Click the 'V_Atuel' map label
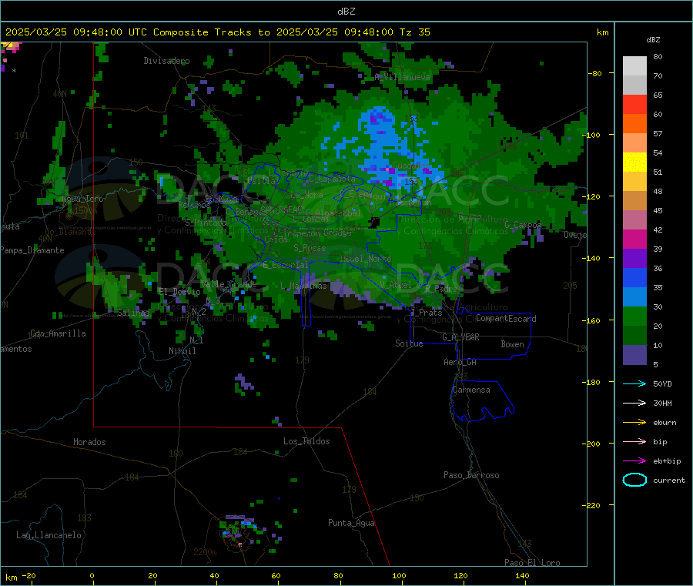This screenshot has width=693, height=586. click(x=396, y=285)
